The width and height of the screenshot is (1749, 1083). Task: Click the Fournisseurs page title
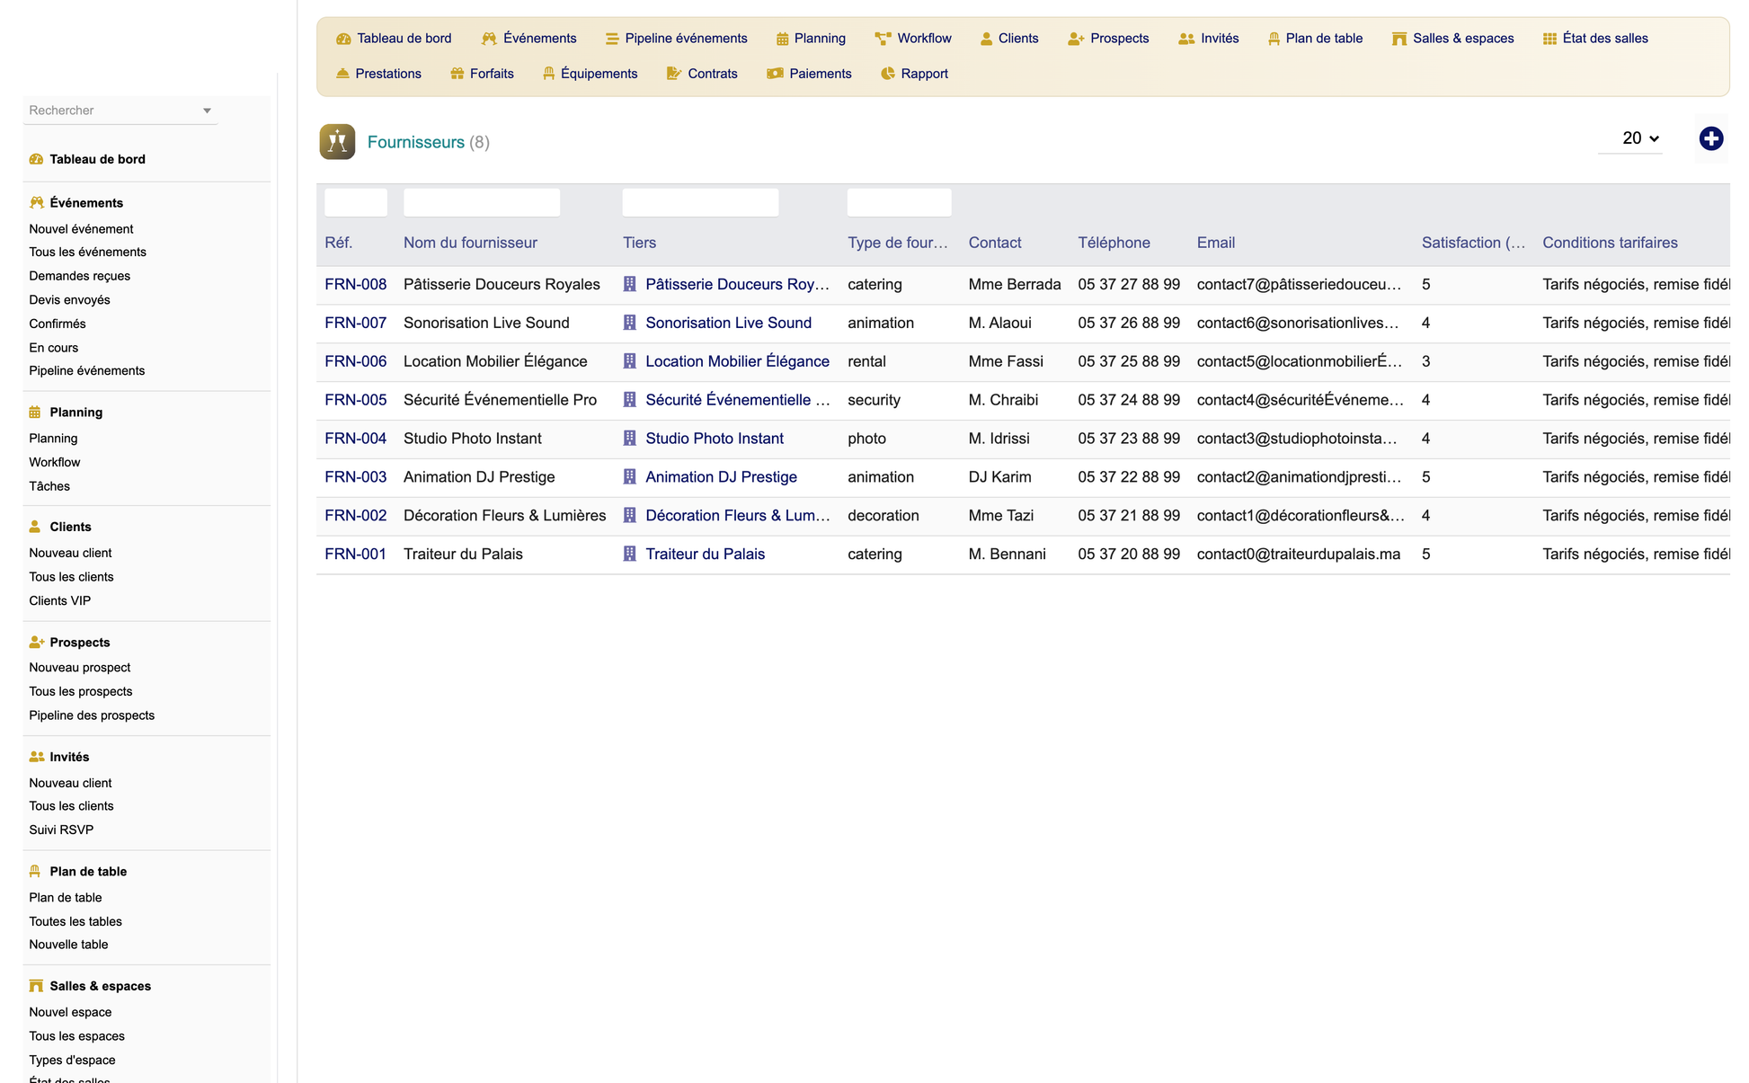[x=416, y=142]
